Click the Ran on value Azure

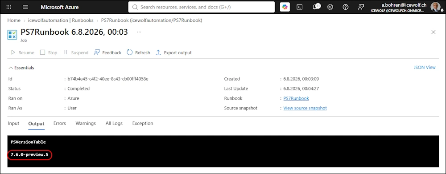(x=74, y=98)
